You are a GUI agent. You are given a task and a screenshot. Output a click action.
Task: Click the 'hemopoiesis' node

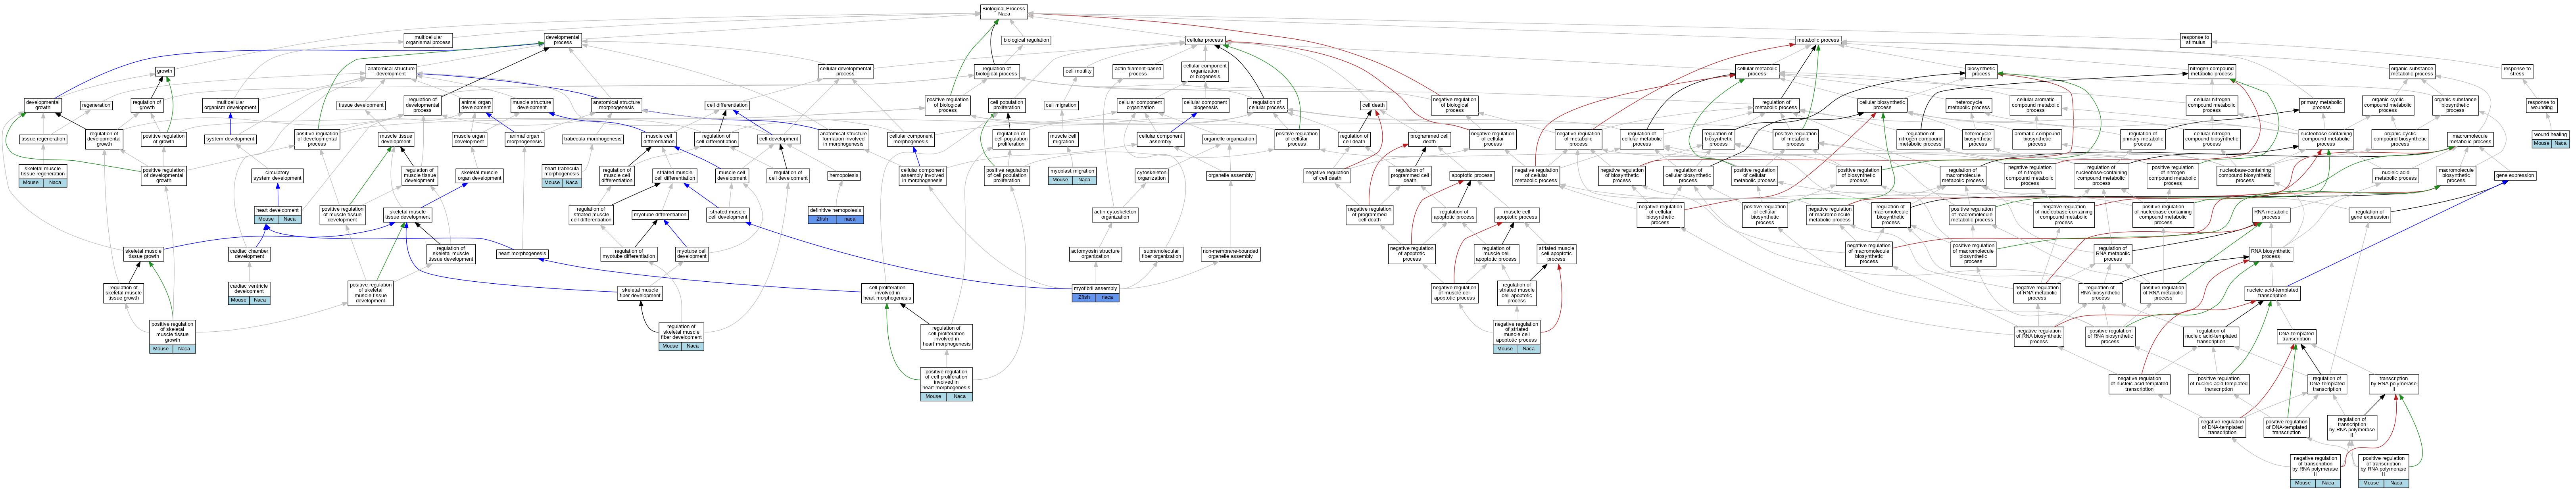[844, 176]
